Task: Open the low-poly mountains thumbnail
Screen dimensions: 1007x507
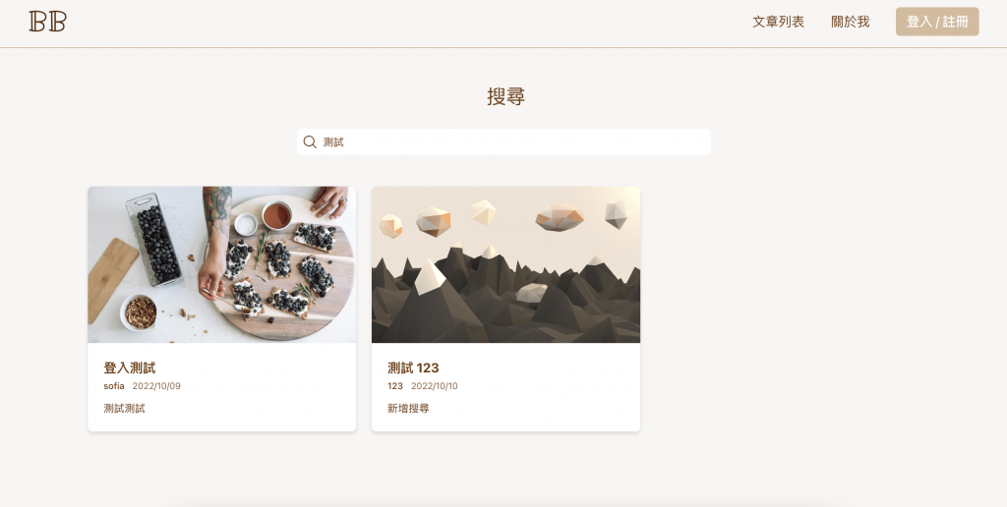Action: 505,264
